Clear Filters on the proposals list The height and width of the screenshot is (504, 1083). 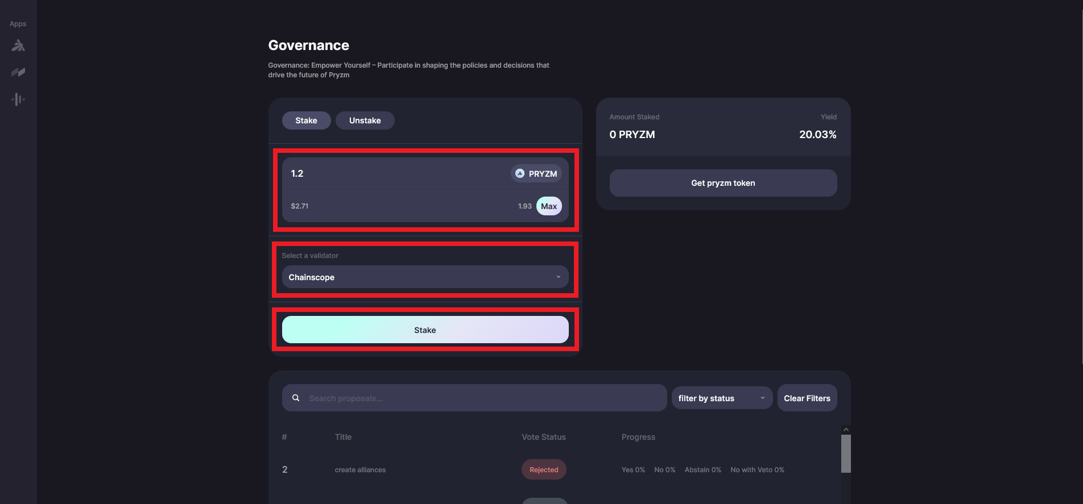point(807,398)
